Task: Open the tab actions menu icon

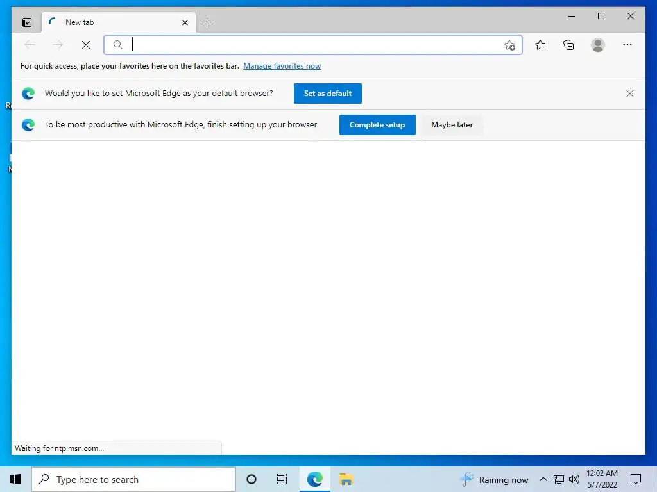Action: point(27,22)
